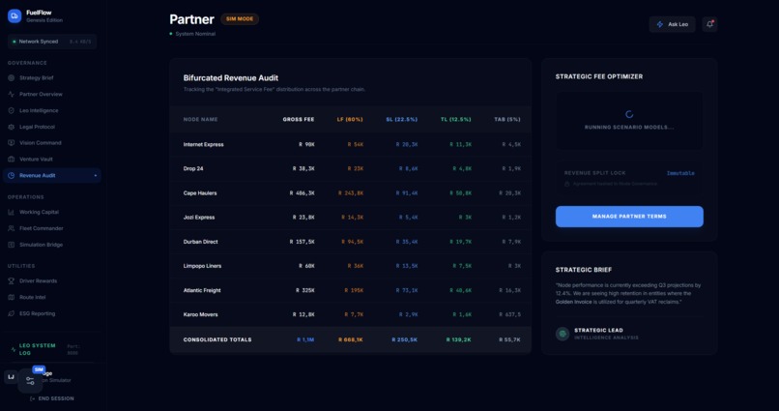The height and width of the screenshot is (411, 779).
Task: Click the End Session exit icon
Action: (32, 398)
